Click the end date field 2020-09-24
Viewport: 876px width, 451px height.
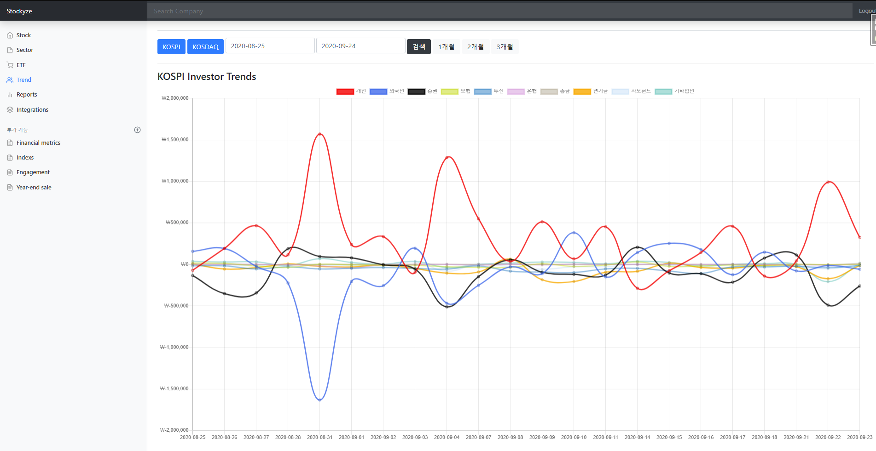pyautogui.click(x=361, y=46)
